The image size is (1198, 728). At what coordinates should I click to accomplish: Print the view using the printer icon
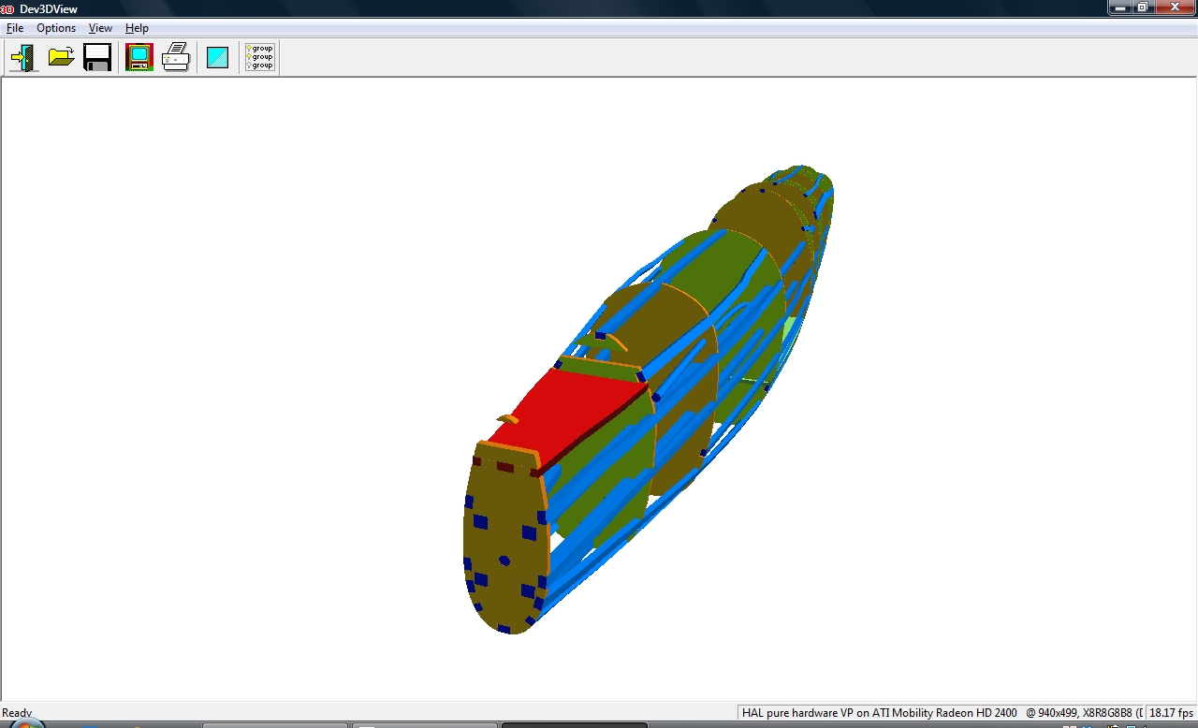click(176, 58)
